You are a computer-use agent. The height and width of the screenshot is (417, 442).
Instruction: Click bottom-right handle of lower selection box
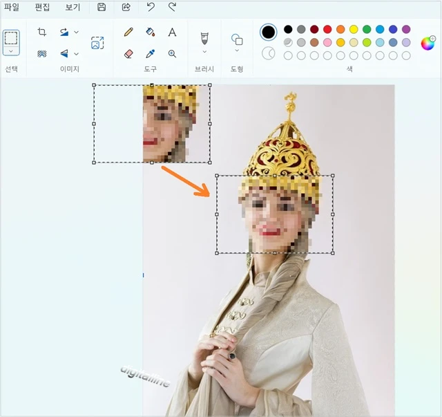click(x=333, y=253)
